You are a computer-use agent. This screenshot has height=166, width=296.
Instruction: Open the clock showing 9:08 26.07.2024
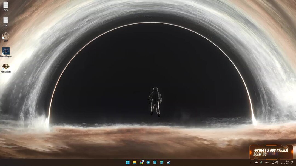(285, 162)
